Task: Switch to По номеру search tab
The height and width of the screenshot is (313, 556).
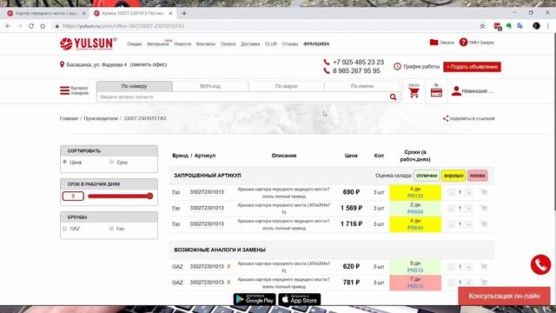Action: coord(135,86)
